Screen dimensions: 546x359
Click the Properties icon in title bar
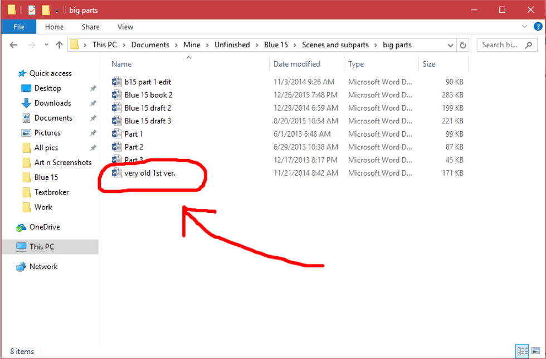tap(32, 10)
